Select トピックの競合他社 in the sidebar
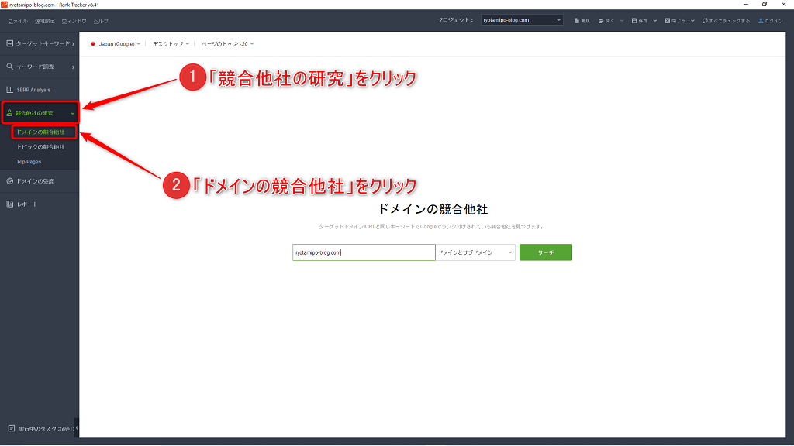 pos(40,146)
